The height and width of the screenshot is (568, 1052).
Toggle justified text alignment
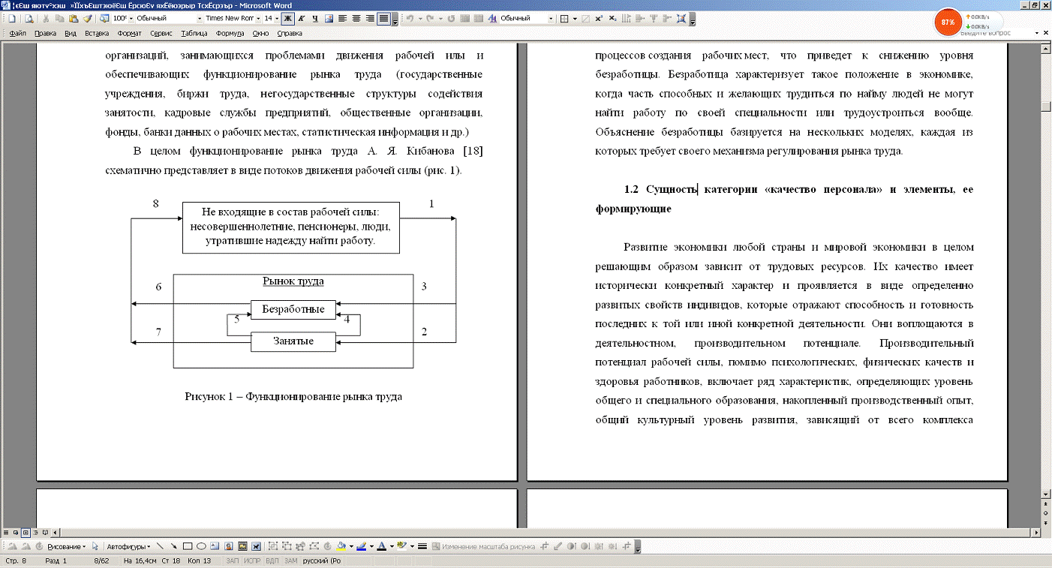(383, 19)
